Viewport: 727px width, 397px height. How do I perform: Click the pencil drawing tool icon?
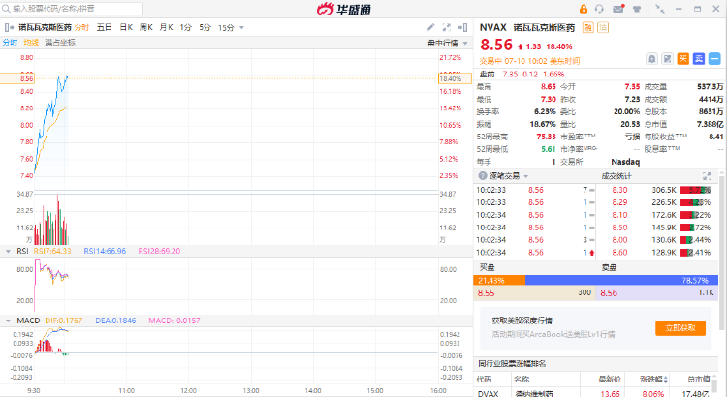pos(431,27)
